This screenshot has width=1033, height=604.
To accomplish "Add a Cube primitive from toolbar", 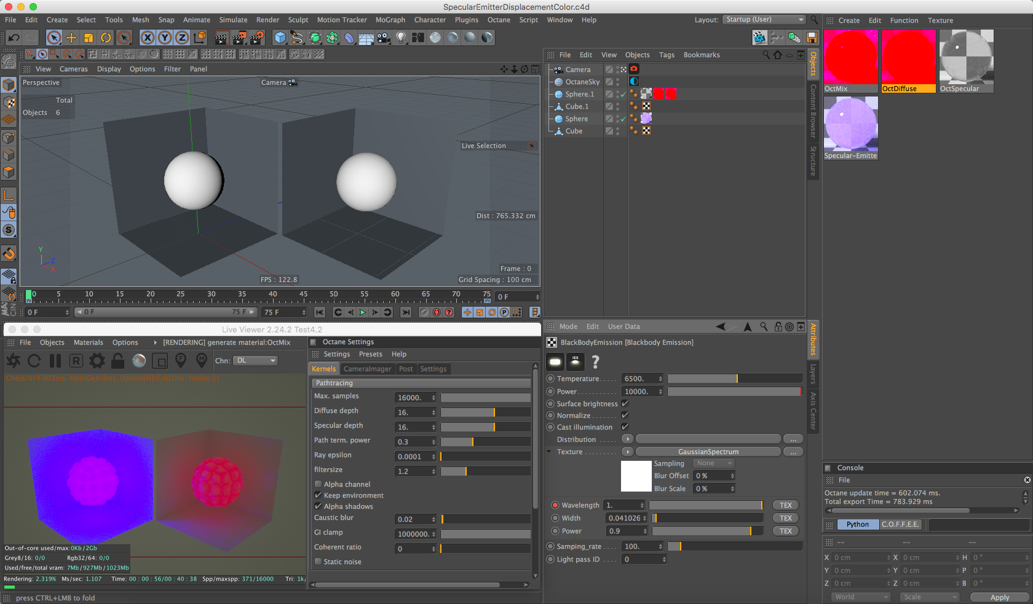I will (280, 37).
